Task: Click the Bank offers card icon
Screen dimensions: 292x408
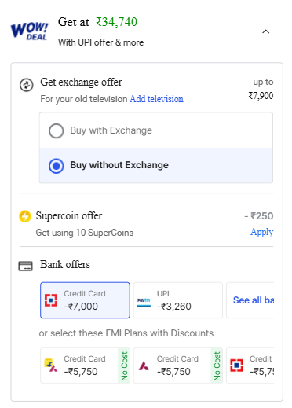Action: point(25,266)
